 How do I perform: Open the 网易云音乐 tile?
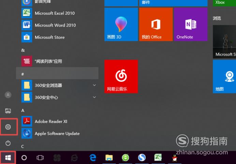(x=121, y=76)
